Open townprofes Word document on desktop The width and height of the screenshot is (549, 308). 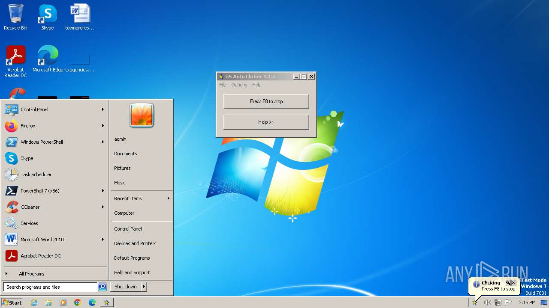pyautogui.click(x=80, y=17)
